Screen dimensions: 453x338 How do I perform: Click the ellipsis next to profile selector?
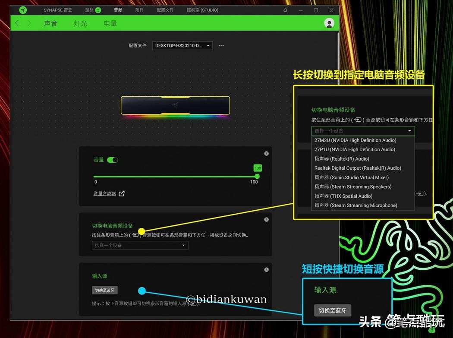click(221, 45)
